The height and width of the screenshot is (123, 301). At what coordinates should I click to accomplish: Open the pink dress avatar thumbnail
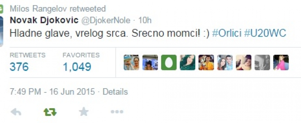point(281,62)
